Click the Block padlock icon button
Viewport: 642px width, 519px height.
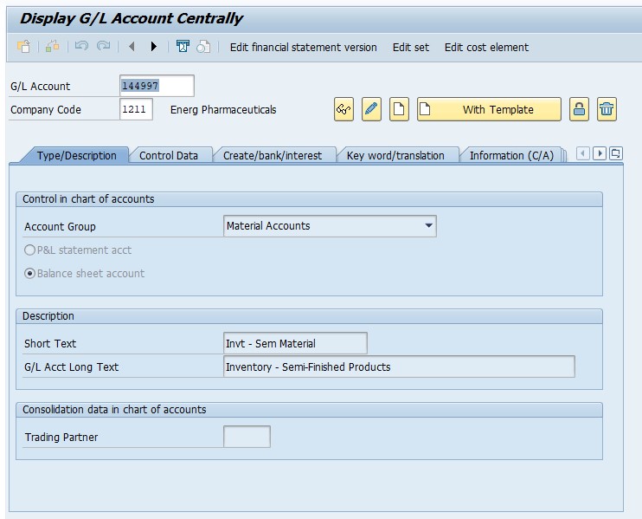click(x=579, y=109)
